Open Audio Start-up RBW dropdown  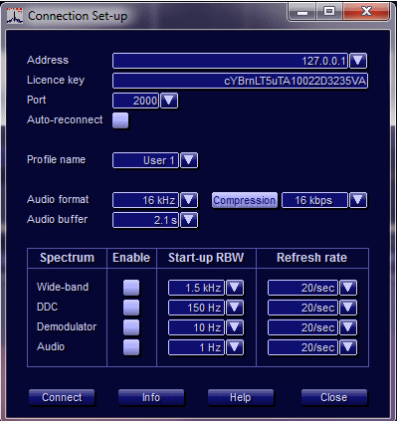pos(235,347)
